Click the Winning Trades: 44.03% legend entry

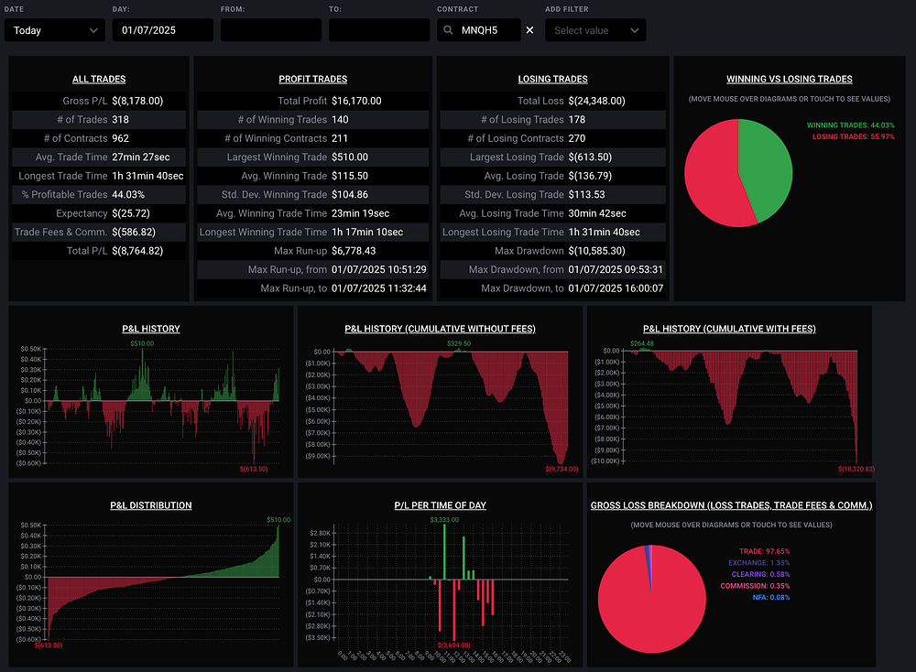[851, 125]
